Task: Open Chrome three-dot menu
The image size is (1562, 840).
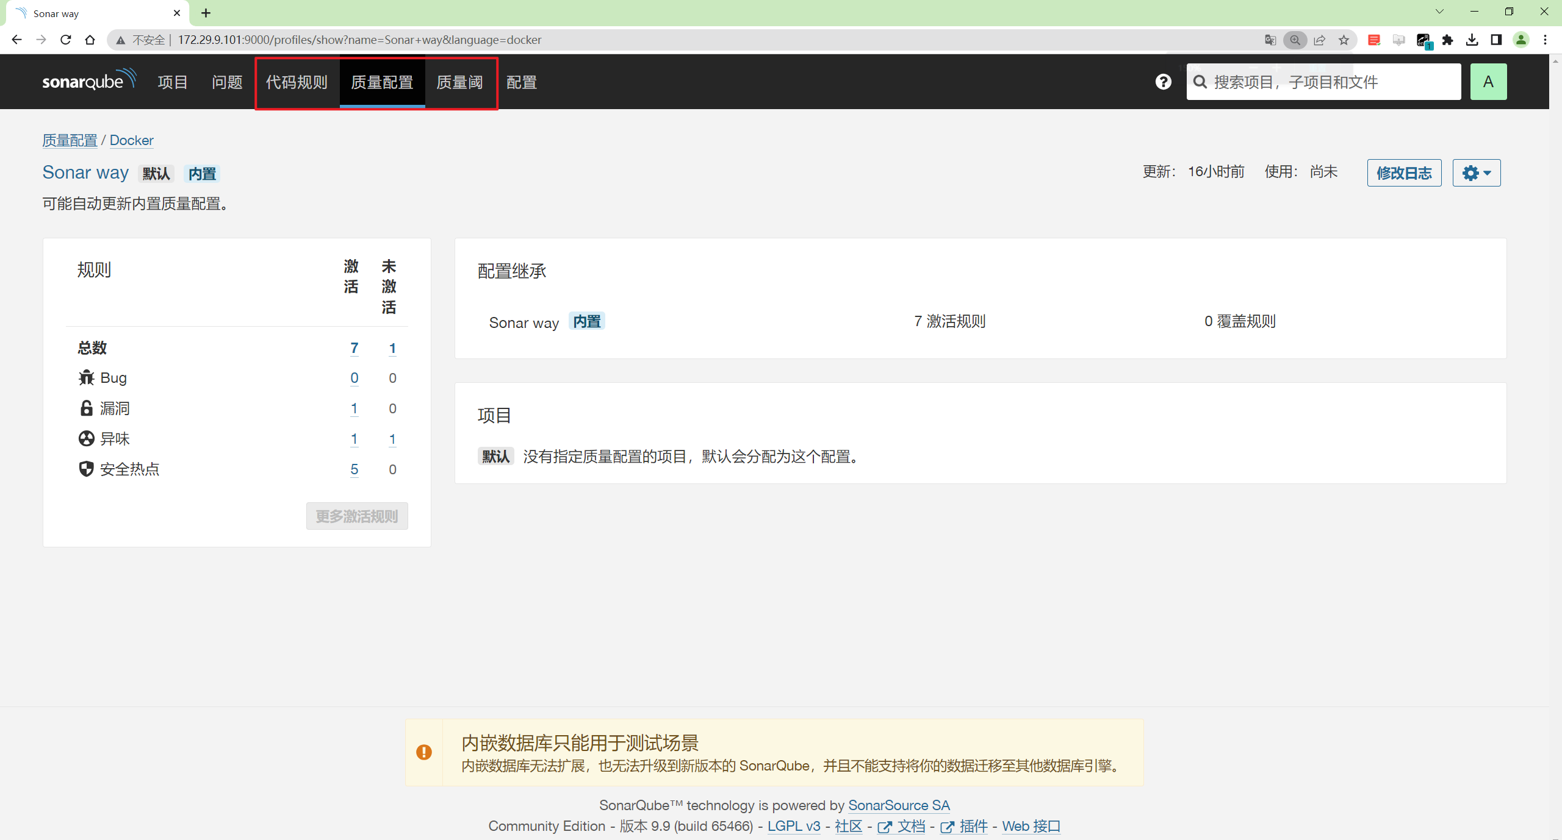Action: tap(1545, 40)
